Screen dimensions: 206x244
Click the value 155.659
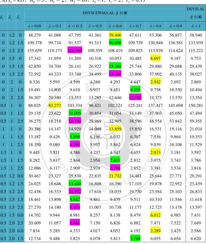pyautogui.click(x=34, y=50)
